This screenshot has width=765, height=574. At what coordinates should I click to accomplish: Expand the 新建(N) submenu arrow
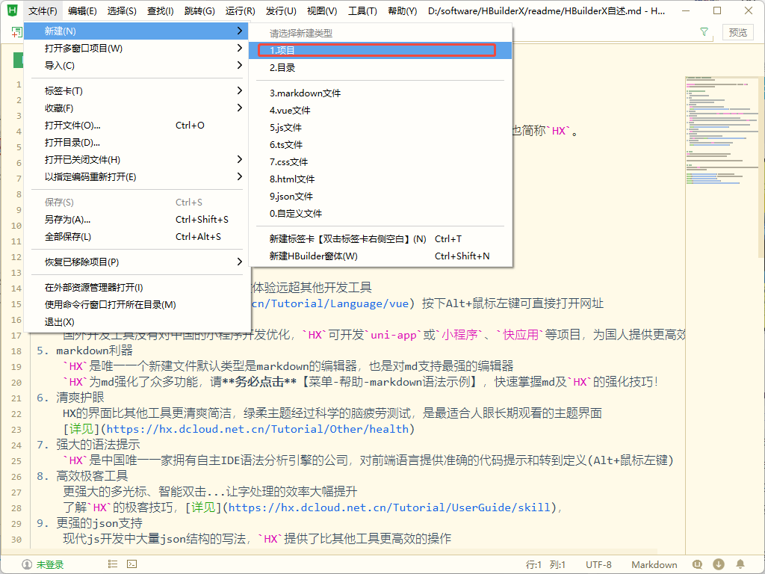click(239, 31)
